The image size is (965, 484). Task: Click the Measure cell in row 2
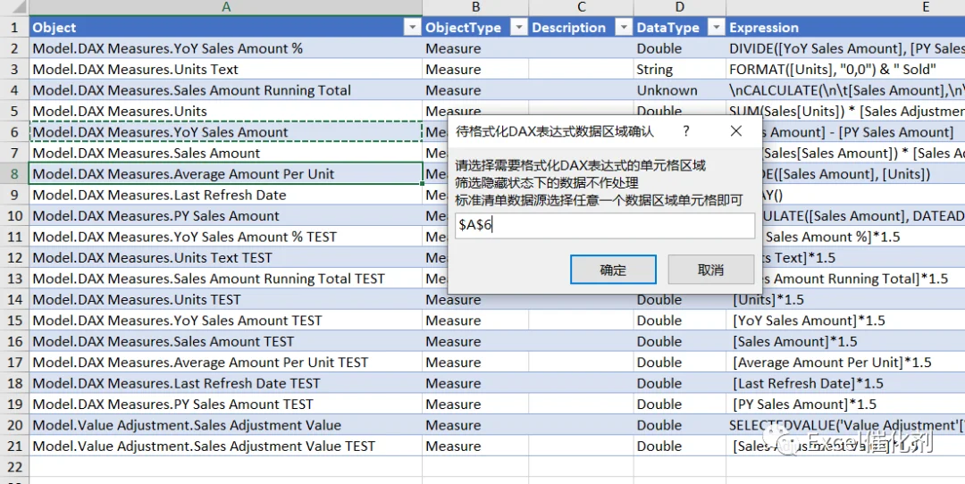click(x=475, y=48)
